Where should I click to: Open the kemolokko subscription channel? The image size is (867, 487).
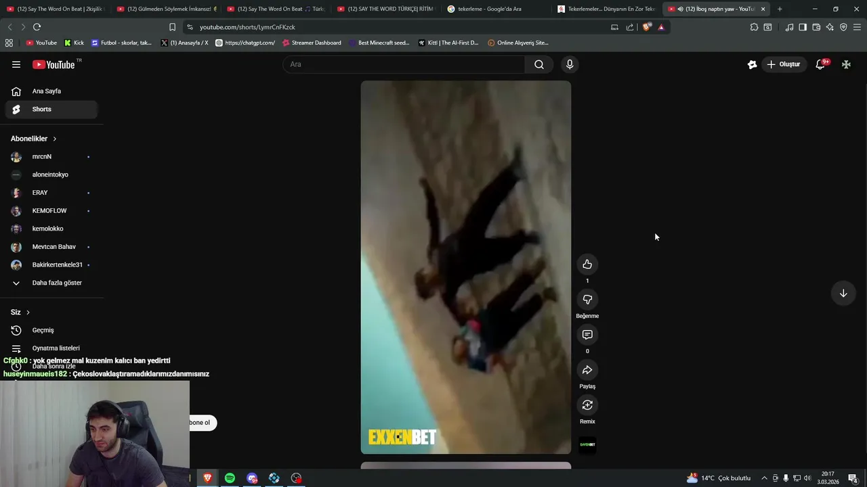pos(51,229)
